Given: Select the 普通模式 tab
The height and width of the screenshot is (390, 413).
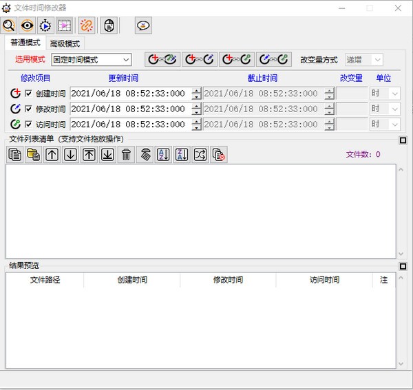Looking at the screenshot, I should click(x=25, y=43).
